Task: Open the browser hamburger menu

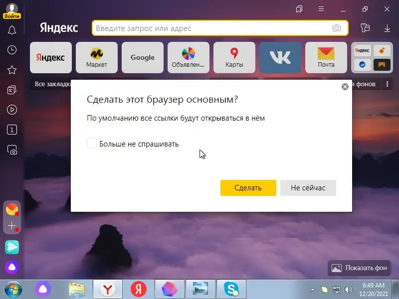Action: click(x=321, y=9)
